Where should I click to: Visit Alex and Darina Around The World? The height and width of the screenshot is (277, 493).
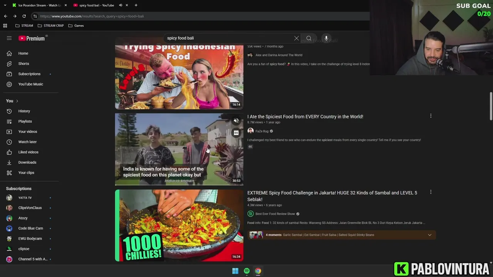[x=278, y=55]
